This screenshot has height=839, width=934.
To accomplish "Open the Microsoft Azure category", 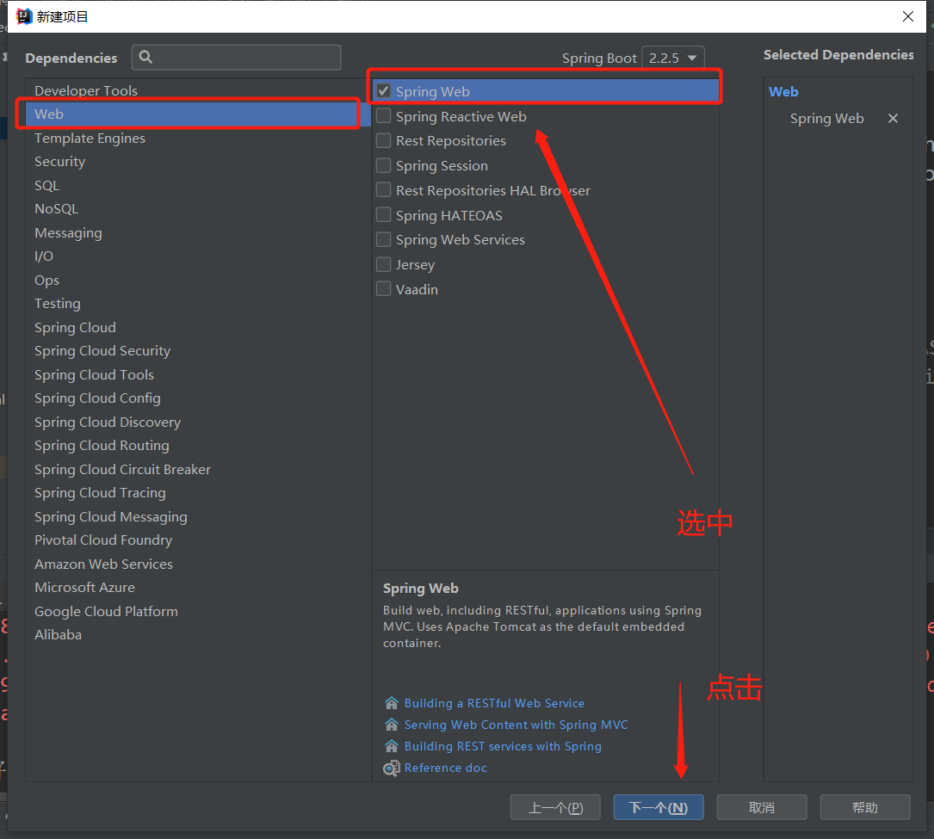I will [x=198, y=588].
